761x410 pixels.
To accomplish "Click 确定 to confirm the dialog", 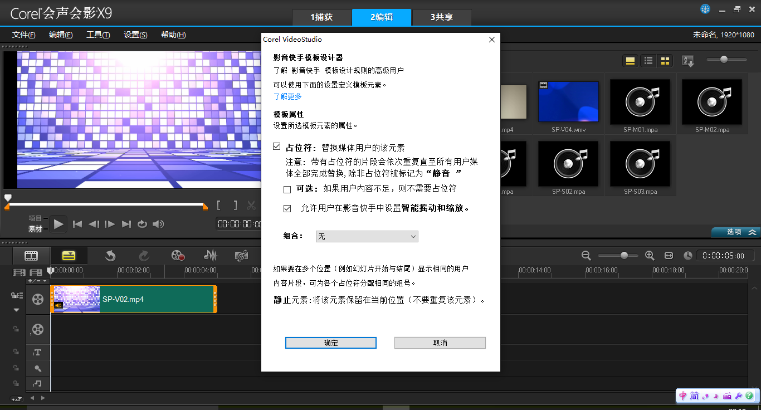I will tap(331, 343).
